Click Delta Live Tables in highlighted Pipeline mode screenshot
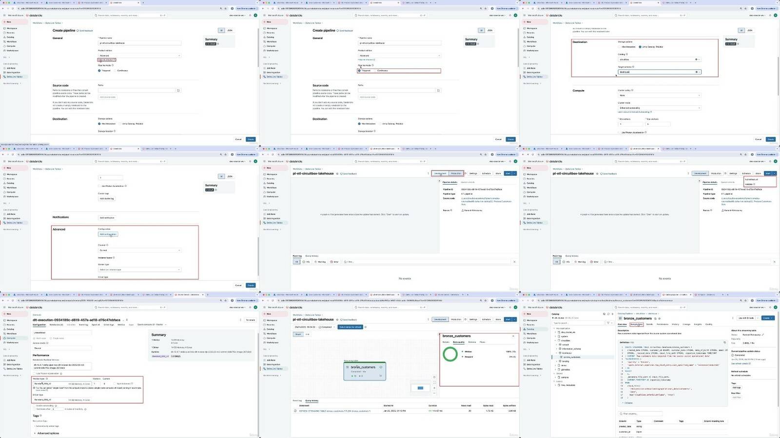Image resolution: width=780 pixels, height=438 pixels. tap(274, 77)
